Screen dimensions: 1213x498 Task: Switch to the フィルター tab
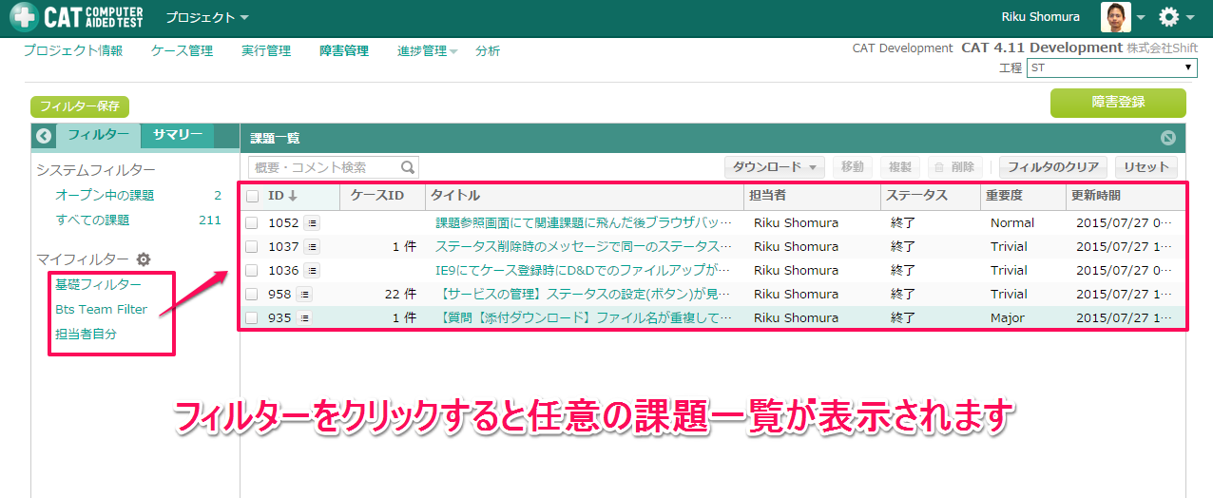tap(98, 135)
